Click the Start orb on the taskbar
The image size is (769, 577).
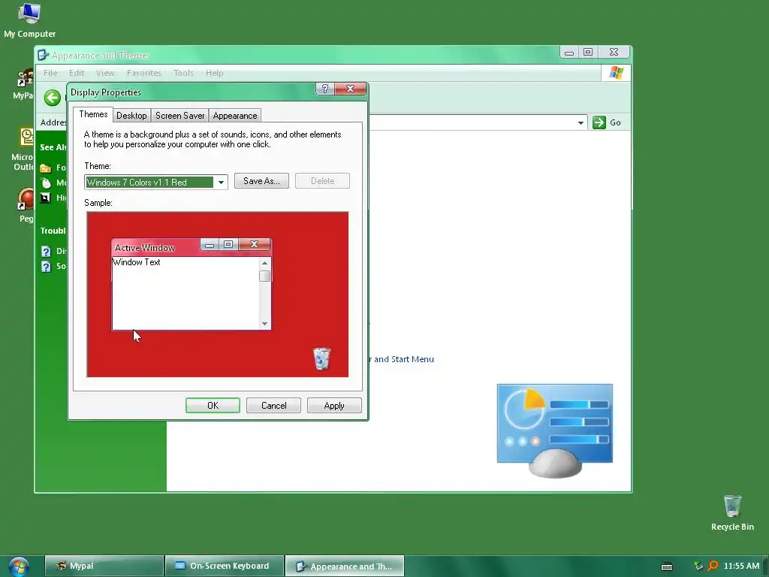click(x=19, y=566)
